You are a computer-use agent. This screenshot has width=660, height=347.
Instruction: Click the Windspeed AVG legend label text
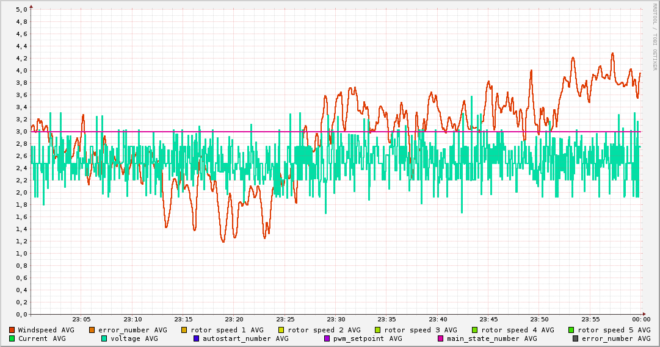pos(46,330)
